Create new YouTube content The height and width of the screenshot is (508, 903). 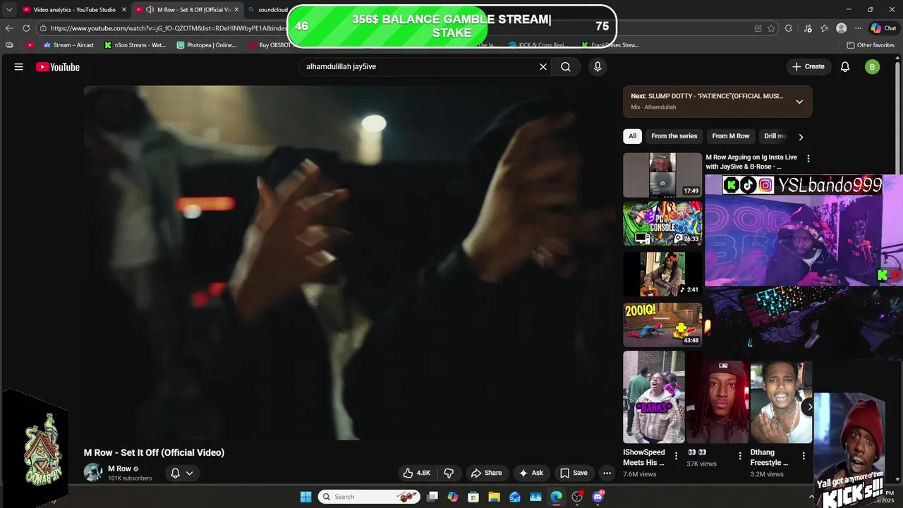coord(808,67)
